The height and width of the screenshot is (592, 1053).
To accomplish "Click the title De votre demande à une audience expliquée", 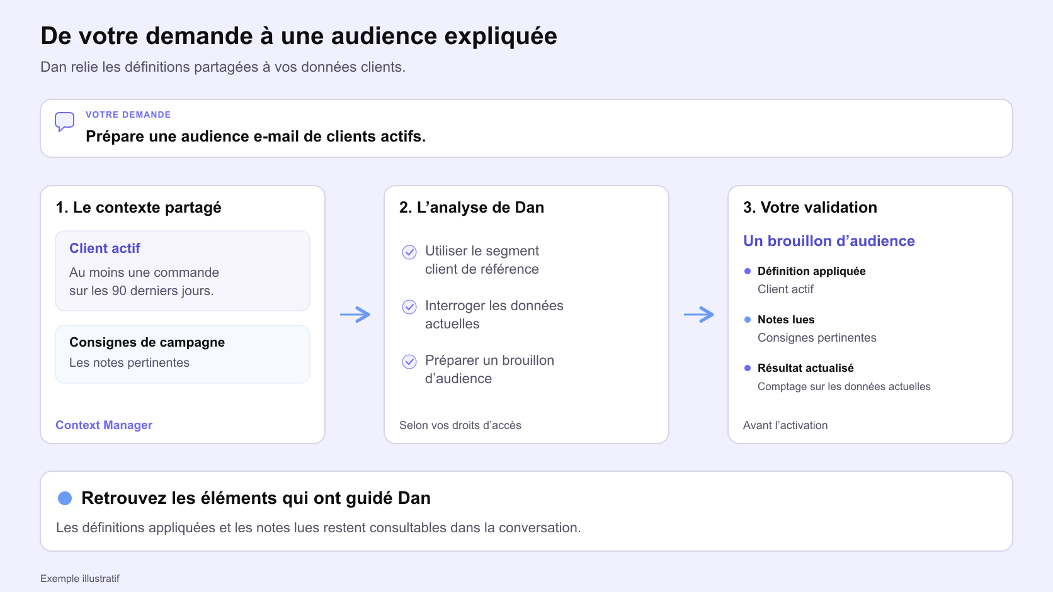I will [x=299, y=36].
